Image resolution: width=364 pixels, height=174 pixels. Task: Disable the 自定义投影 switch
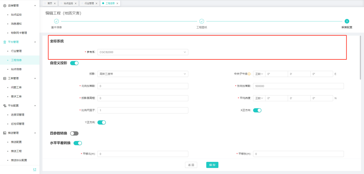[74, 63]
